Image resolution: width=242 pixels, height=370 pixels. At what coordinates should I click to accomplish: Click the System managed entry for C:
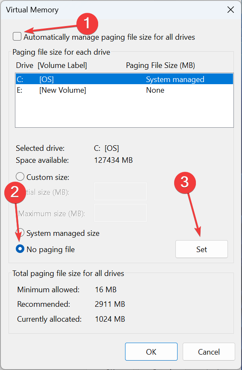pos(175,79)
